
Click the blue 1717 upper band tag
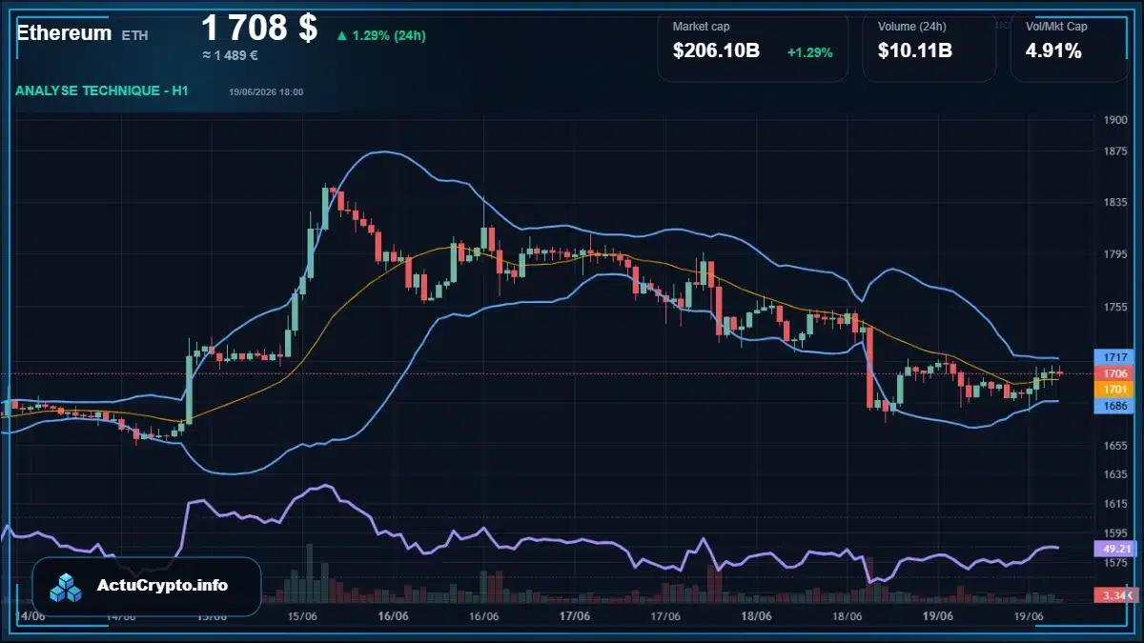pos(1115,357)
